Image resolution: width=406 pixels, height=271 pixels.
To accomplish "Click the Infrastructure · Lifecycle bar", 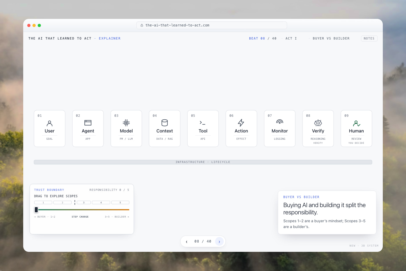I will pyautogui.click(x=203, y=162).
